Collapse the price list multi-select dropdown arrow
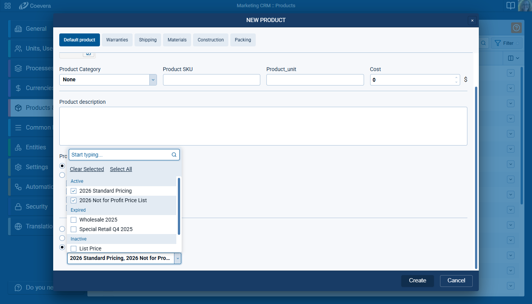532x304 pixels. (177, 258)
